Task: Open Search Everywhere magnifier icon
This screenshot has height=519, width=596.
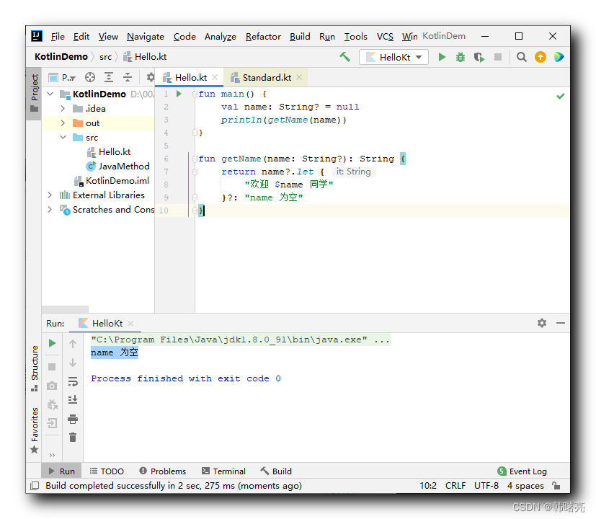Action: click(522, 57)
